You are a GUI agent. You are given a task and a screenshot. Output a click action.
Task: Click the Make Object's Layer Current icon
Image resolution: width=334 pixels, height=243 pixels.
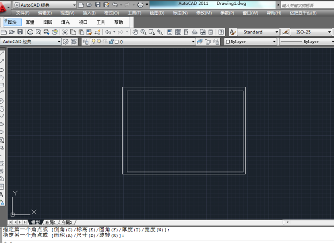(x=200, y=41)
